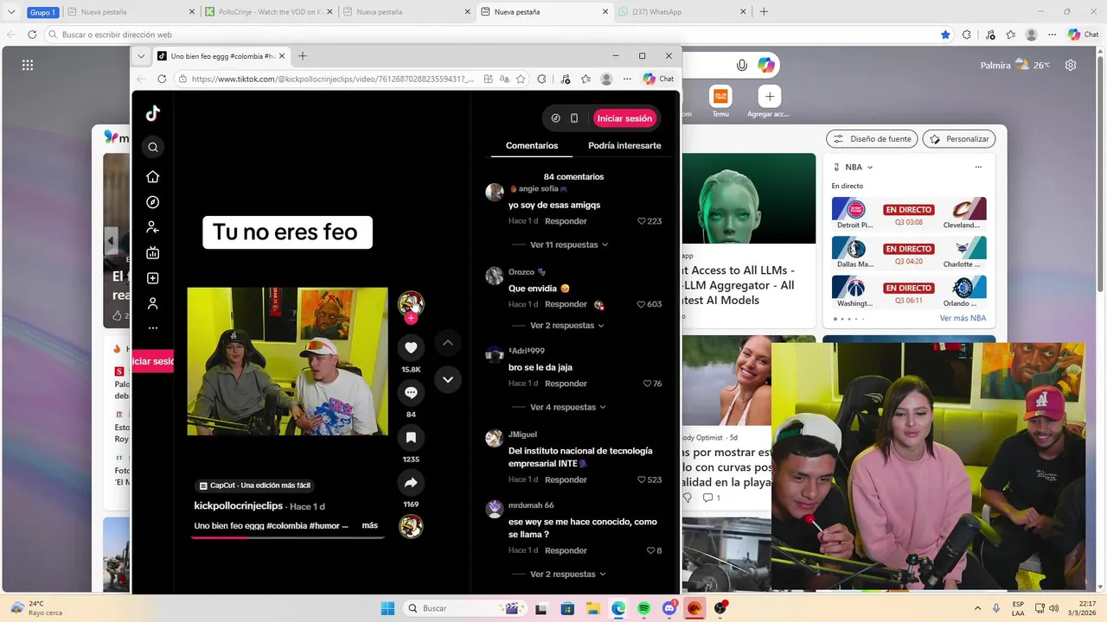This screenshot has width=1107, height=622.
Task: Open the profile icon in TikTok sidebar
Action: pyautogui.click(x=153, y=303)
